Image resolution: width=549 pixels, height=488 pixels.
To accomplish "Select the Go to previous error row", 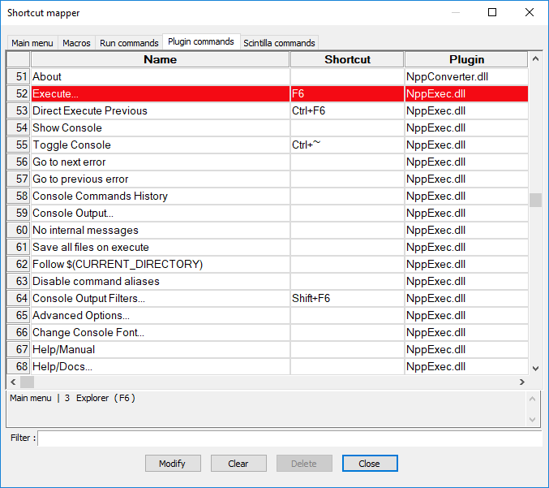I will coord(267,179).
